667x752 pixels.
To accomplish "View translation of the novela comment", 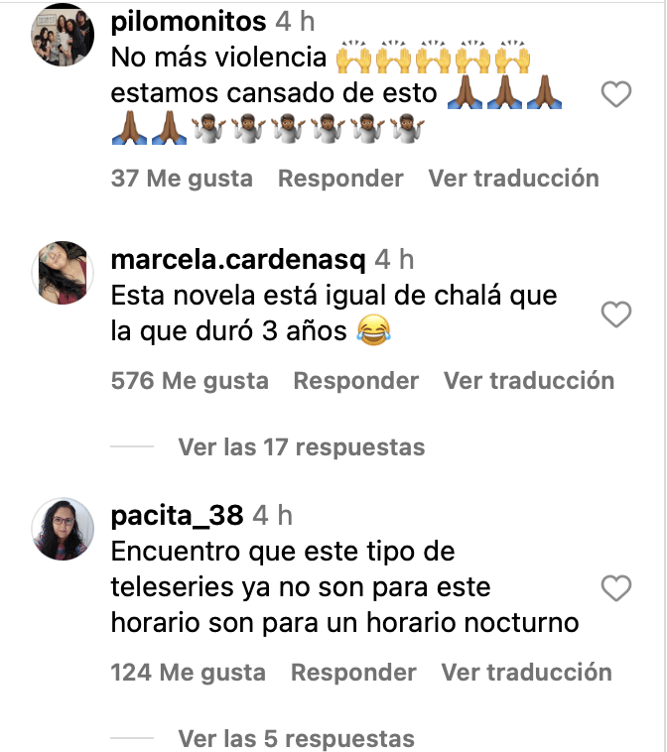I will (529, 381).
